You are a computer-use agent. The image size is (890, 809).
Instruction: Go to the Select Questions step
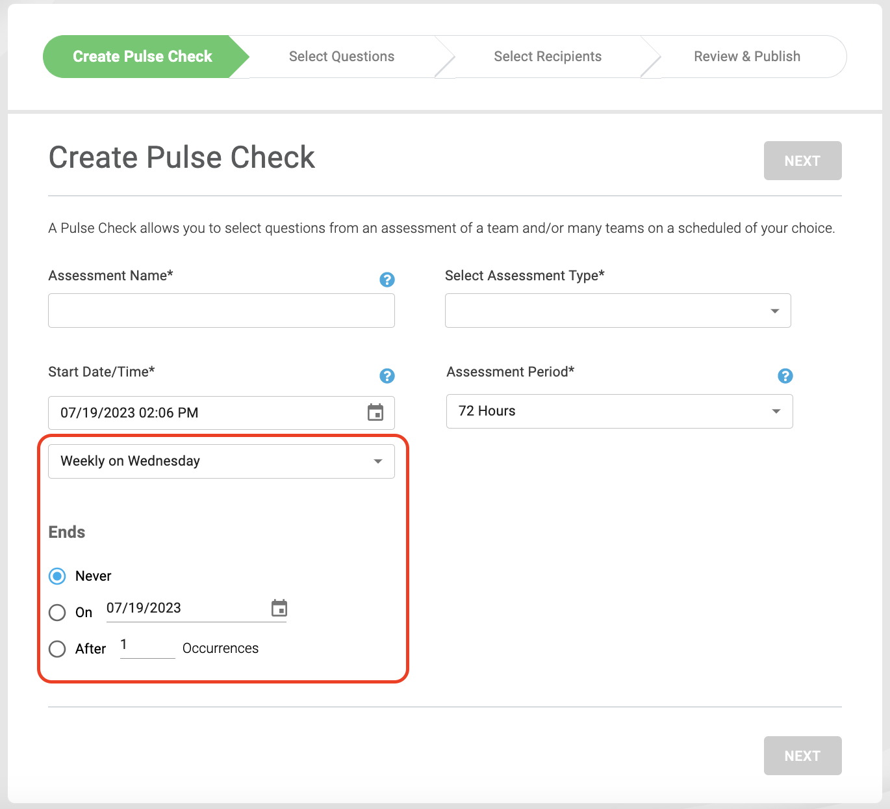[x=342, y=57]
